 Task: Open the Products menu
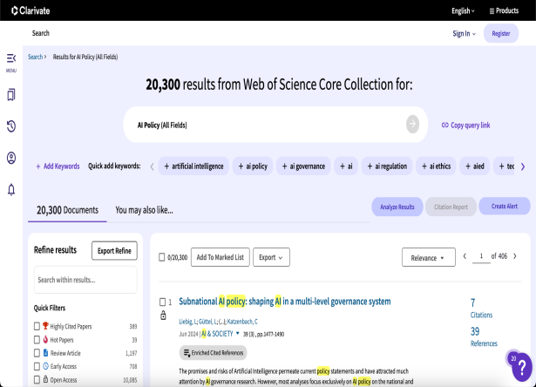pos(506,10)
